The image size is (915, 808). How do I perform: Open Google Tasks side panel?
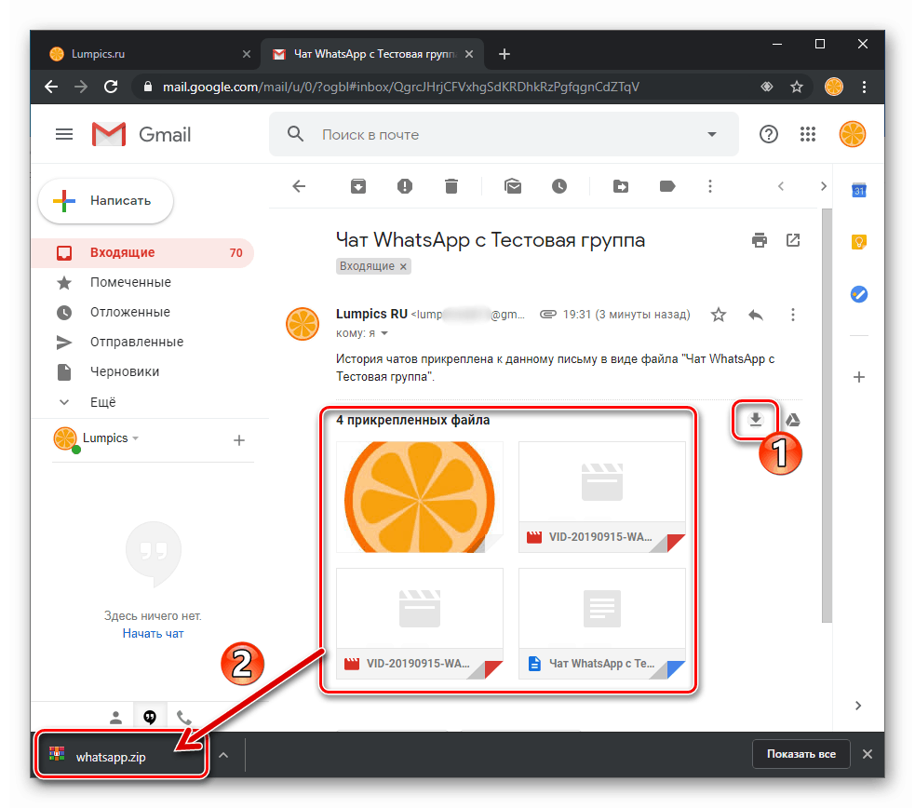(x=859, y=294)
